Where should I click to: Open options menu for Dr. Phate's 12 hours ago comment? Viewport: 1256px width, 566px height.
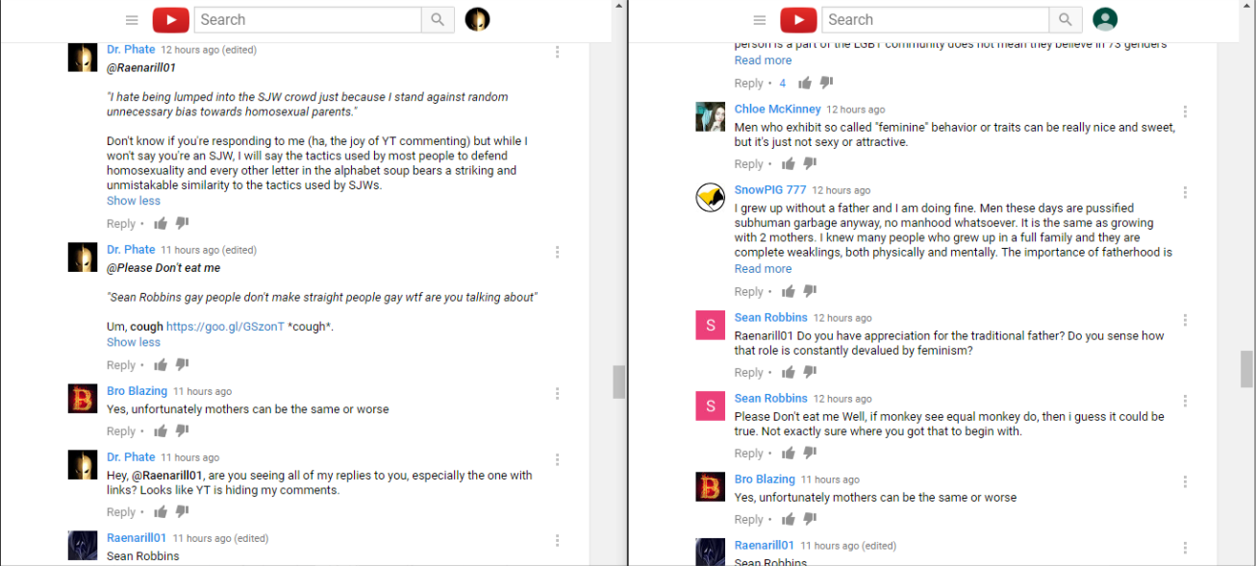coord(558,52)
